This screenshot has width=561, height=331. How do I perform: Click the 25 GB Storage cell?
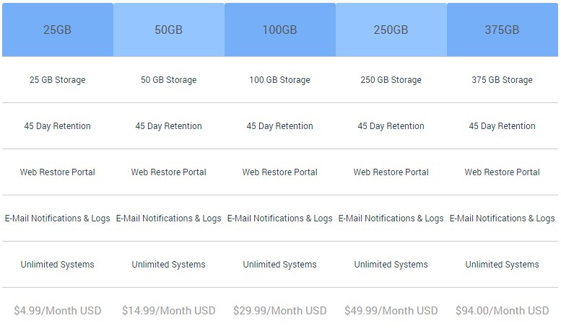(x=58, y=80)
